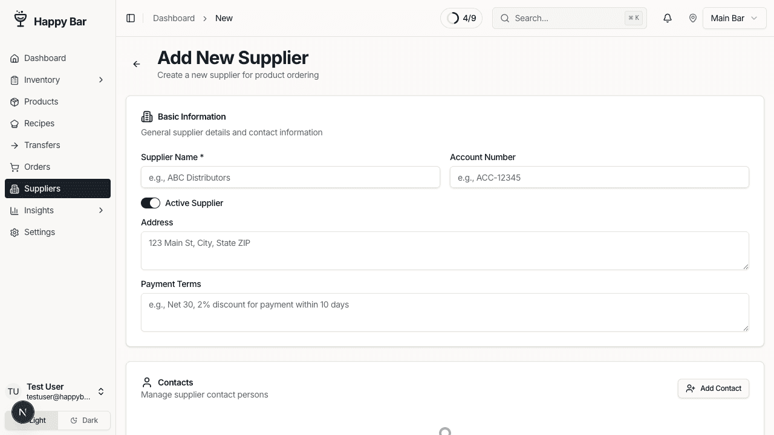Open the location pin icon near Main Bar
Viewport: 774px width, 435px height.
point(693,18)
